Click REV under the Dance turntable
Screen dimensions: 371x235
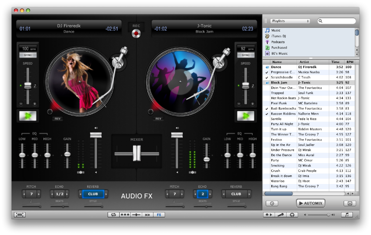click(58, 119)
